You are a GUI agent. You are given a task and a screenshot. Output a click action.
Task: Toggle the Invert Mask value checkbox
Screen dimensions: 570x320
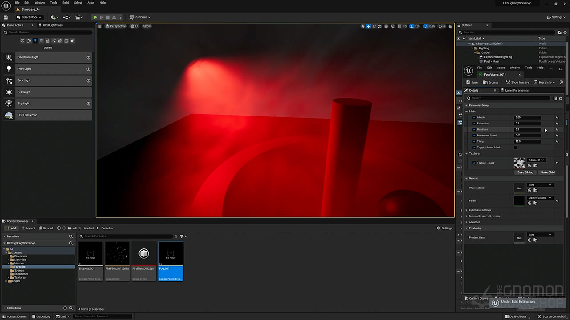[516, 148]
